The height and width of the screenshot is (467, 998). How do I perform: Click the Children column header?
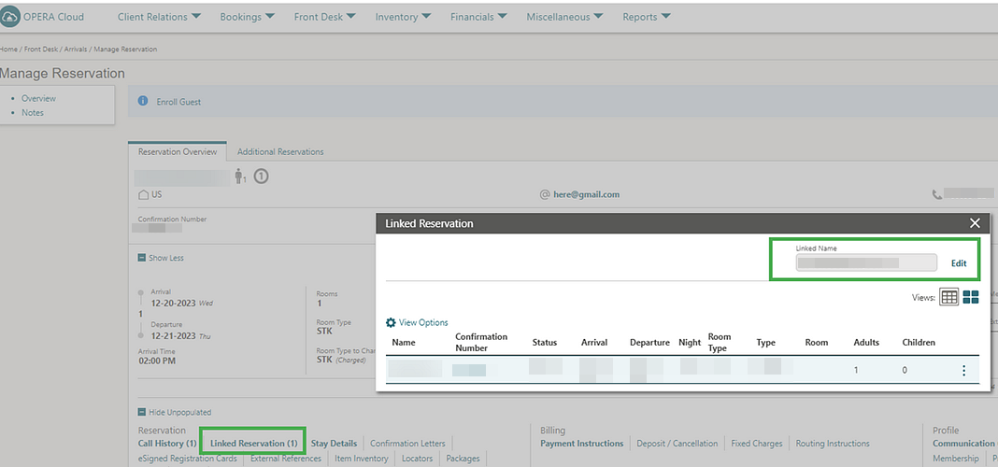click(919, 342)
